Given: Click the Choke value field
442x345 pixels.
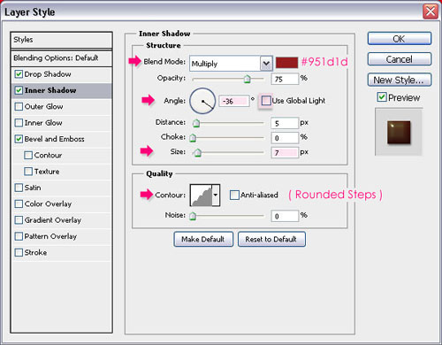Looking at the screenshot, I should click(285, 138).
